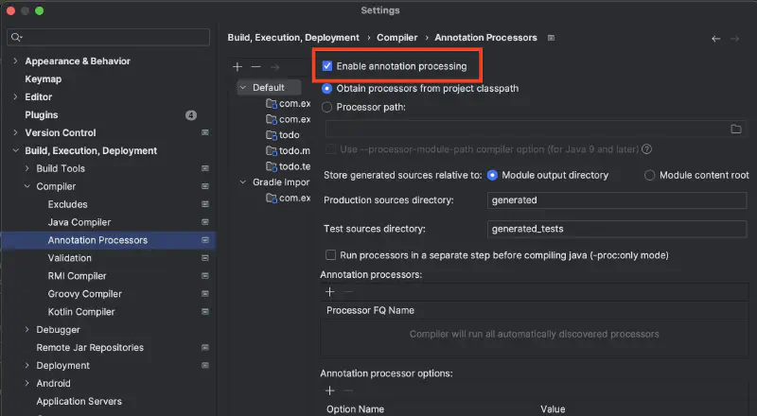Choose Module content root option
The height and width of the screenshot is (416, 757).
click(649, 175)
